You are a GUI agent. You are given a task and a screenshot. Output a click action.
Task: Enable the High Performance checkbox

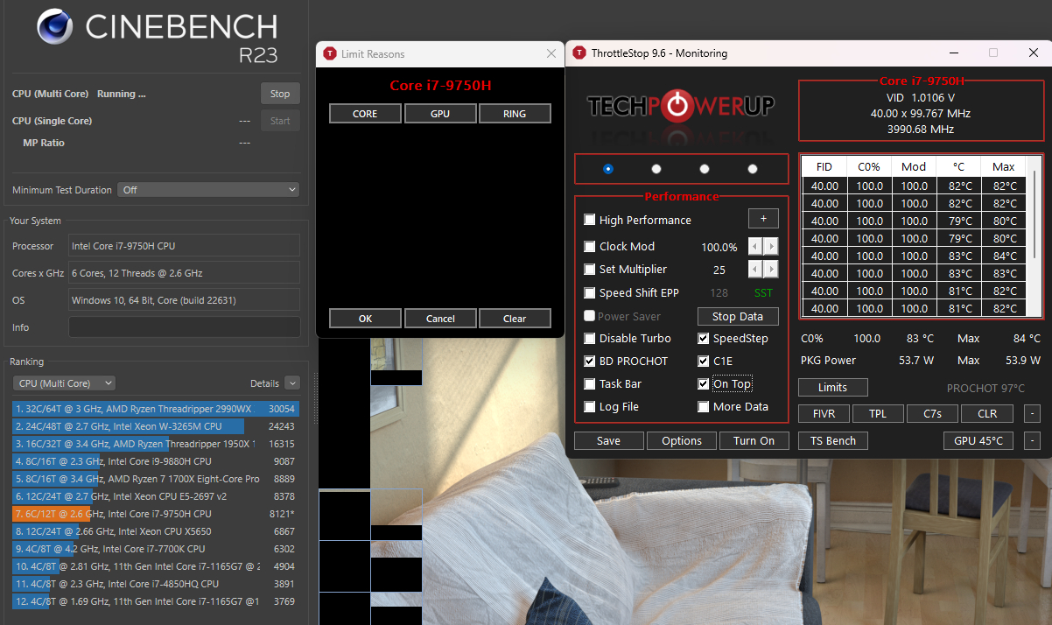click(590, 221)
